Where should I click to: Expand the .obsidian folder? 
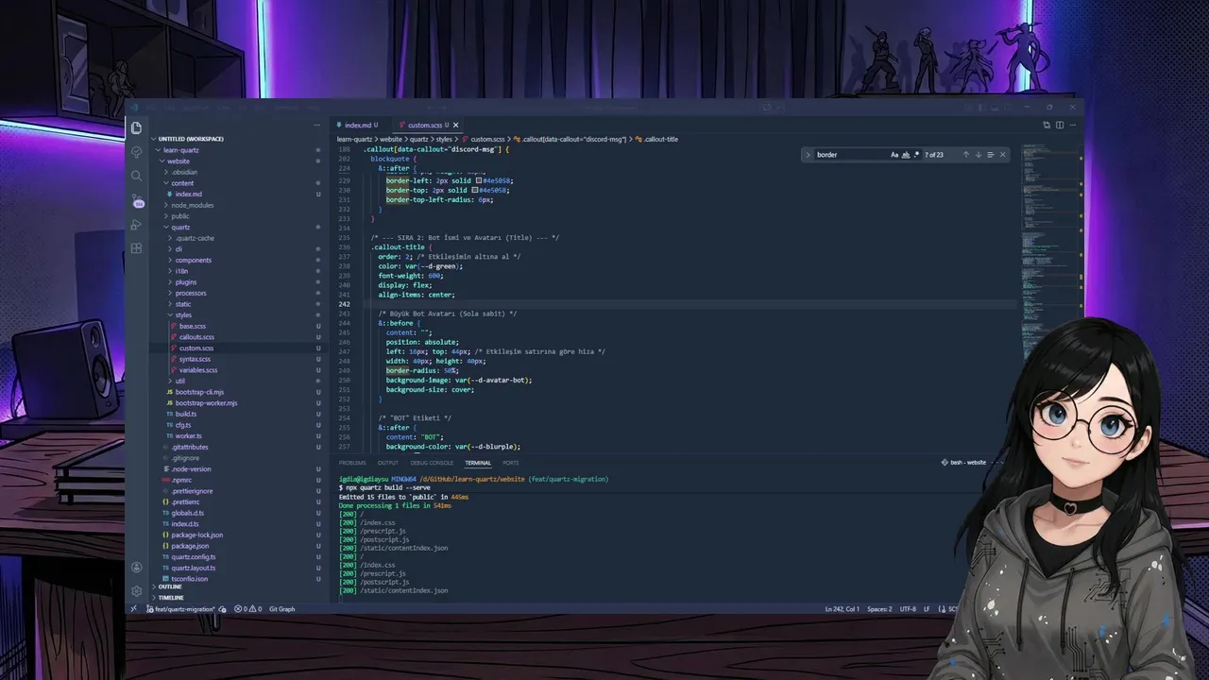[x=184, y=172]
